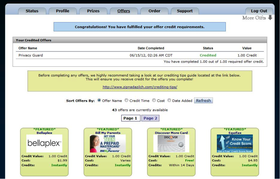The width and height of the screenshot is (280, 179).
Task: Click the 06/15/12 completion date cell
Action: point(151,55)
